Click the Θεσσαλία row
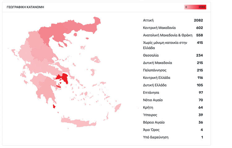Image resolution: width=232 pixels, height=148 pixels. coord(173,55)
